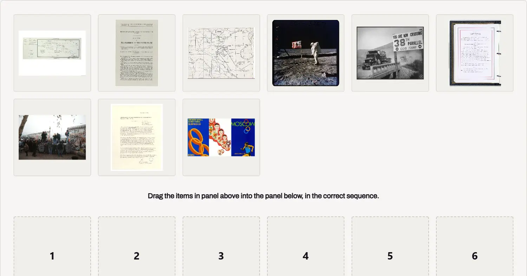This screenshot has height=276, width=527.
Task: Select the moon landing astronaut photo
Action: pos(306,53)
